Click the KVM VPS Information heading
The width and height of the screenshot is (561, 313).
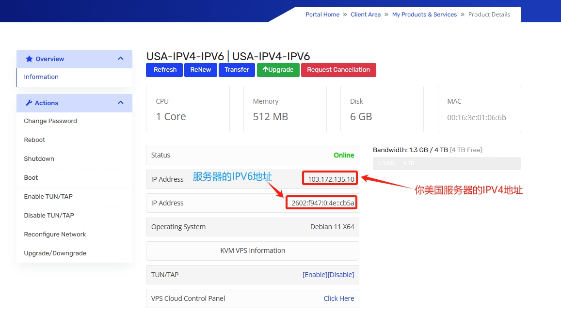(x=253, y=251)
